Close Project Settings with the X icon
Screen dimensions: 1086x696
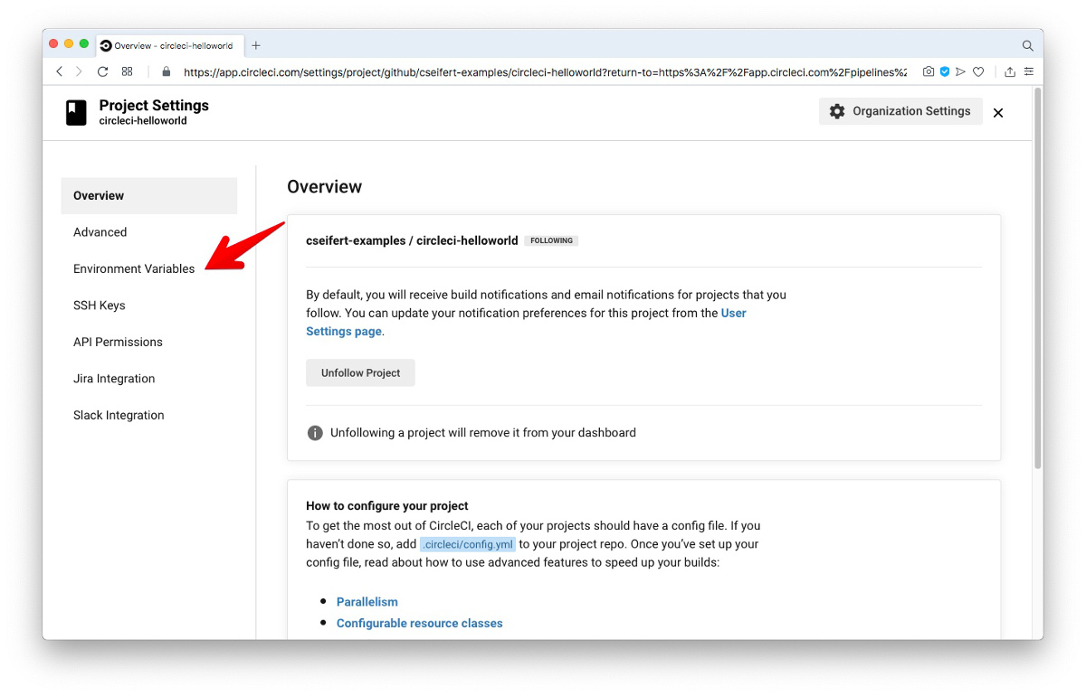(x=998, y=113)
